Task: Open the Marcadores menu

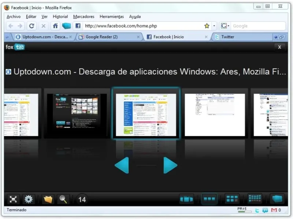Action: [x=84, y=16]
